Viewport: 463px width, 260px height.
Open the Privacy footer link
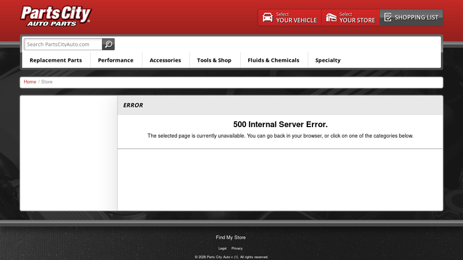tap(237, 248)
